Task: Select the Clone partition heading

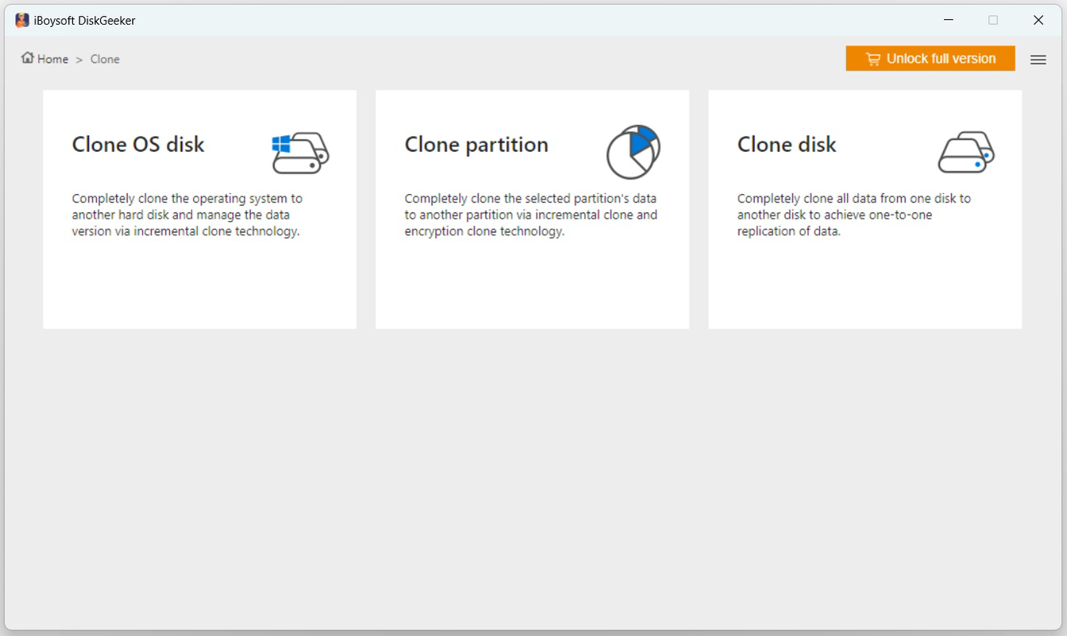Action: pos(477,144)
